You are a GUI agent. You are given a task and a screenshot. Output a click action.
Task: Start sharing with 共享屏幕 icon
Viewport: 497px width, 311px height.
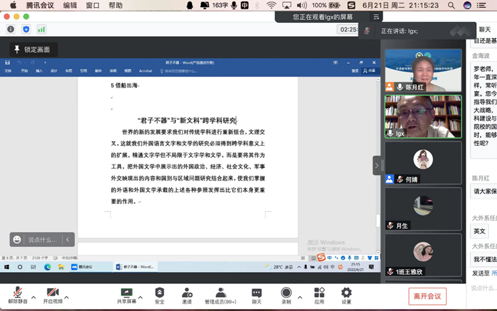(126, 296)
